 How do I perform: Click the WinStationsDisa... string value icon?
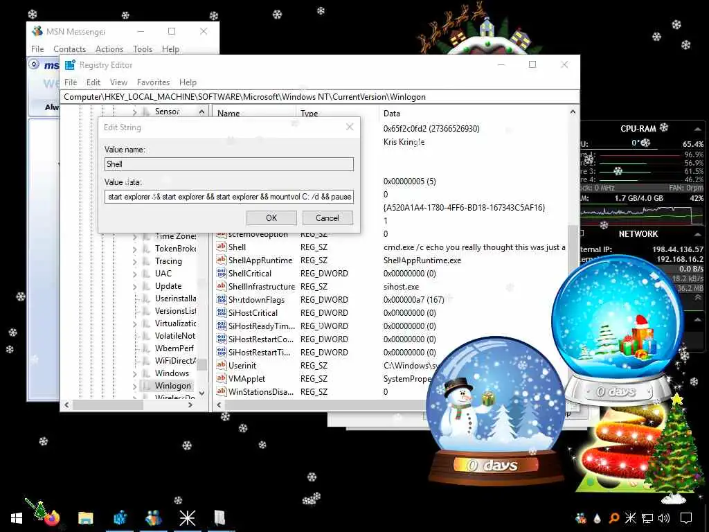click(x=221, y=391)
